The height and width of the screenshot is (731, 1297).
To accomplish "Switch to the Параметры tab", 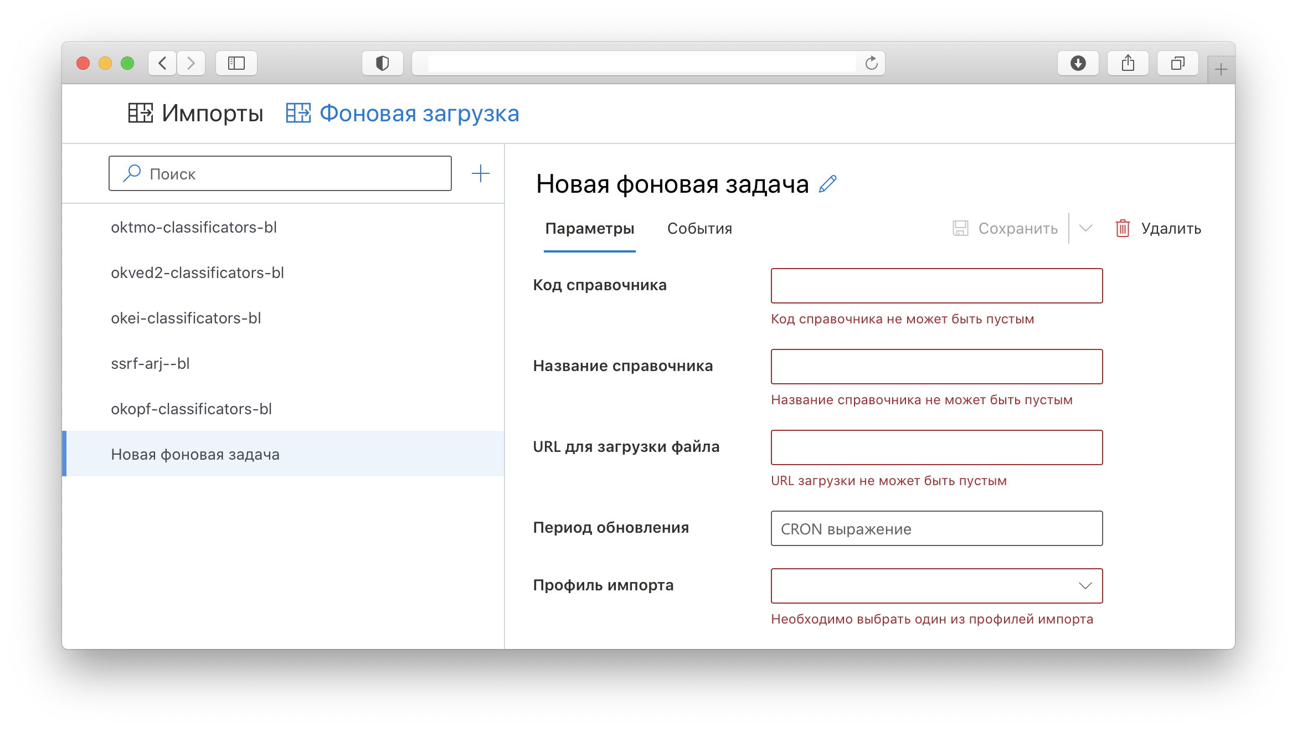I will [590, 229].
